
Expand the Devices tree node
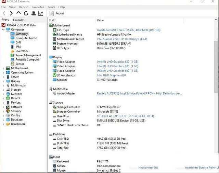pos(3,103)
